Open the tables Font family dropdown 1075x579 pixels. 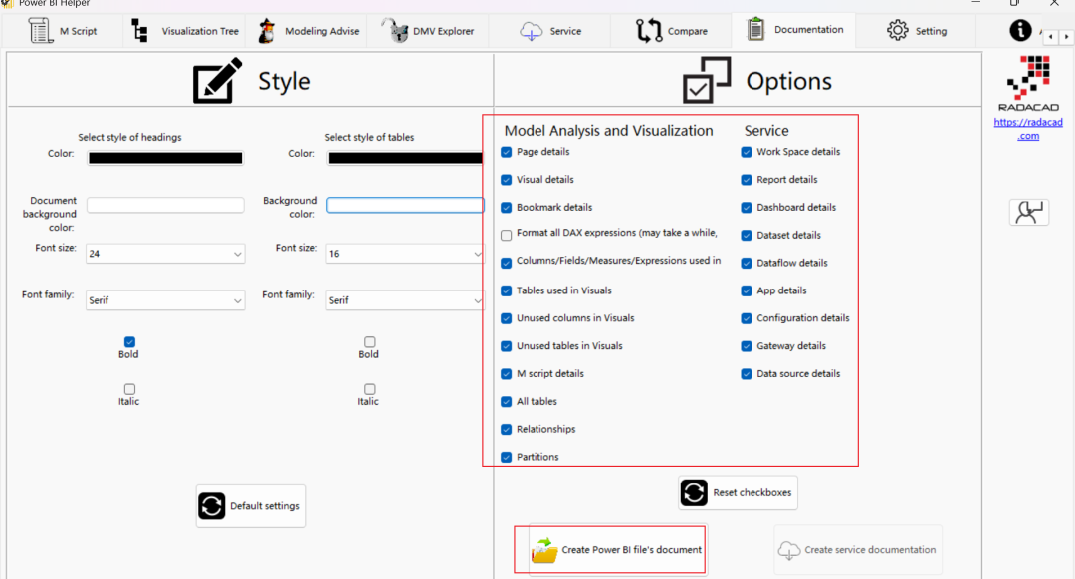[404, 300]
